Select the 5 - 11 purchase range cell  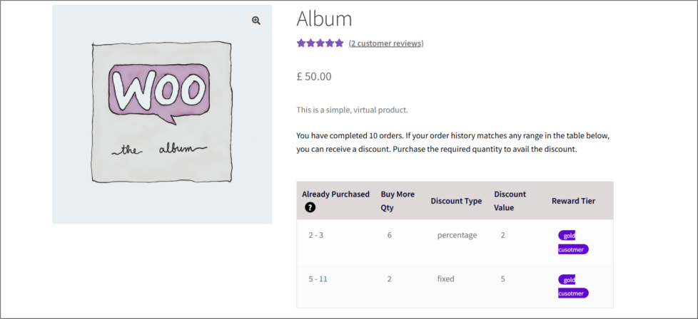[x=318, y=279]
